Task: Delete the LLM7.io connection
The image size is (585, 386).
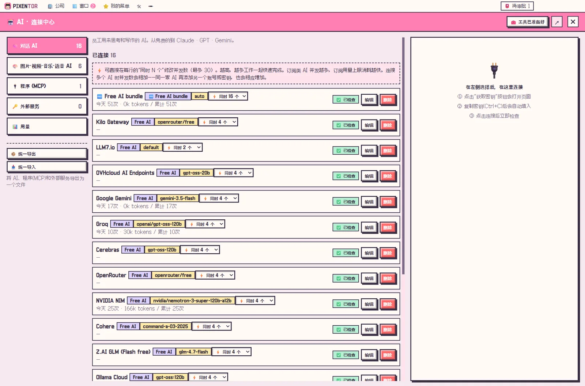Action: tap(388, 151)
